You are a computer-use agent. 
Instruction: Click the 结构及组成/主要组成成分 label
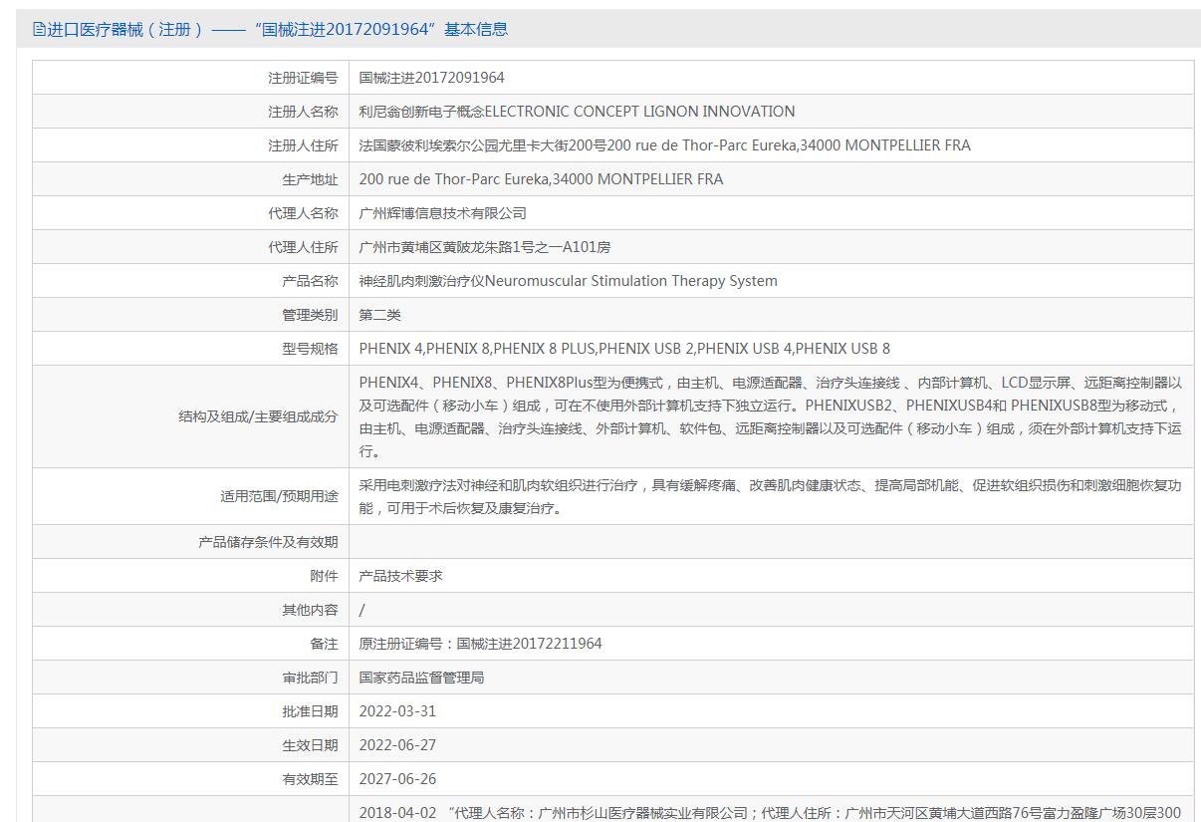pyautogui.click(x=258, y=416)
